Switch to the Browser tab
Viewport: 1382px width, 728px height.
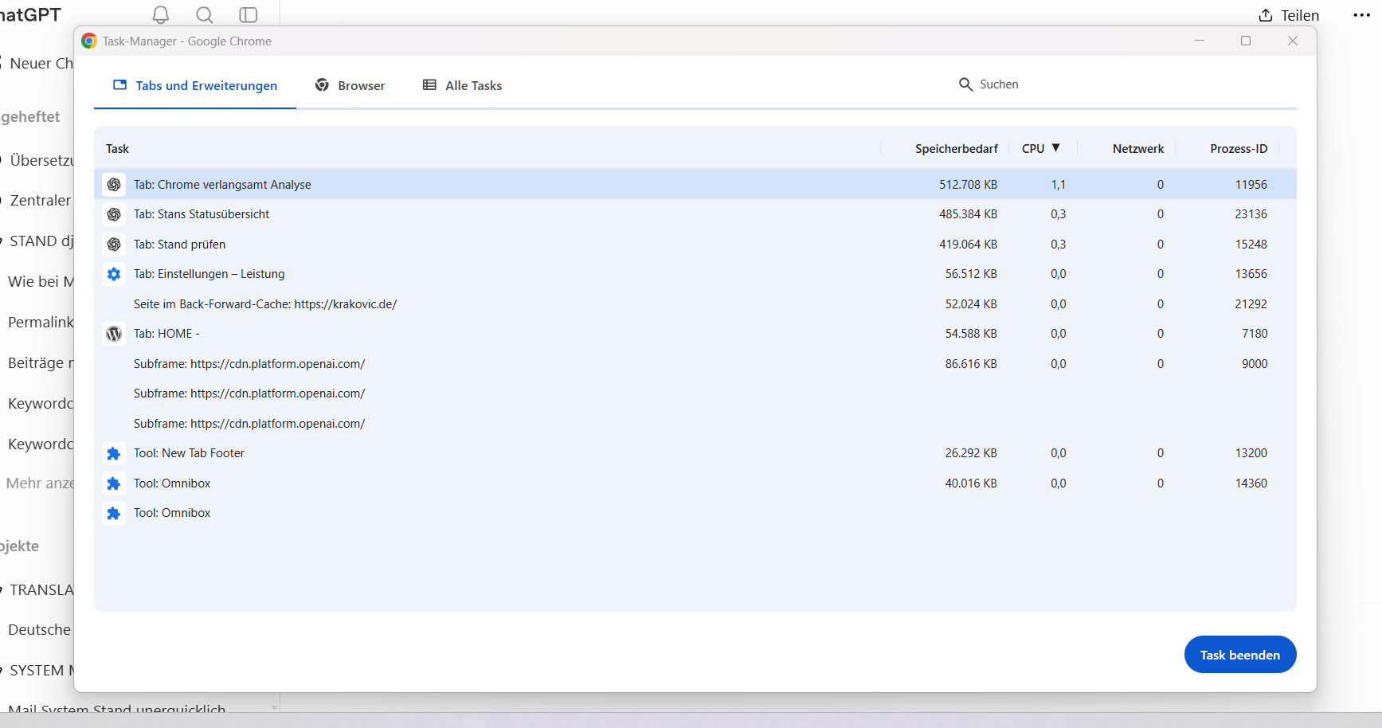point(350,85)
